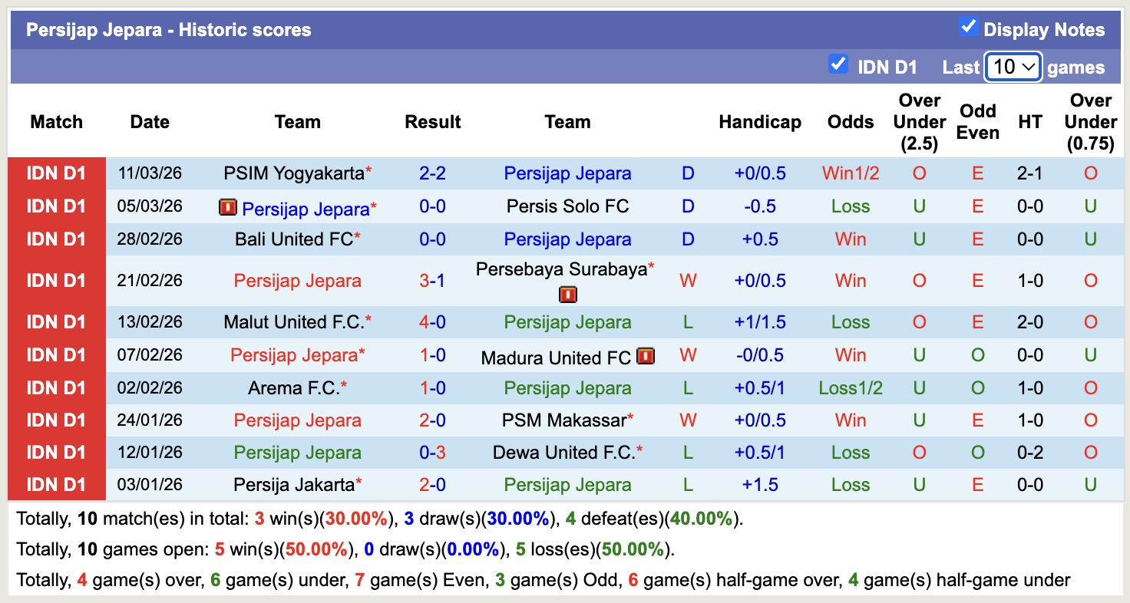1130x603 pixels.
Task: Open the Last games count dropdown
Action: click(1013, 67)
